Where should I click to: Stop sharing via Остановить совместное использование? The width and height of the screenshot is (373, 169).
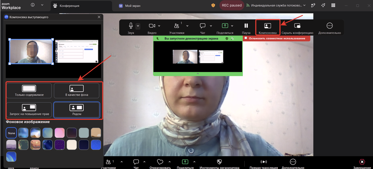point(277,38)
